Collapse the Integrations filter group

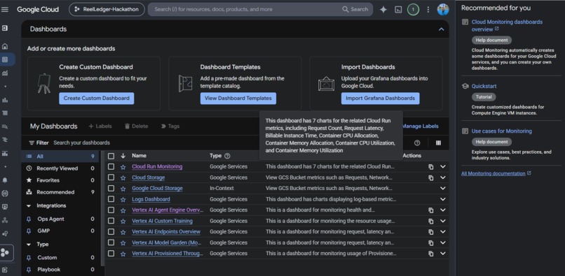[29, 206]
